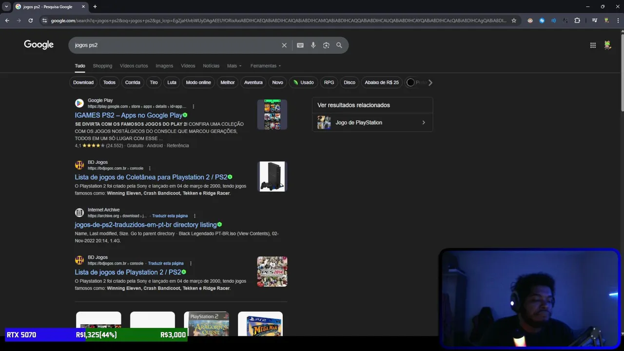The image size is (624, 351).
Task: Click Traduzir esta página for second BD Jogos result
Action: (166, 263)
